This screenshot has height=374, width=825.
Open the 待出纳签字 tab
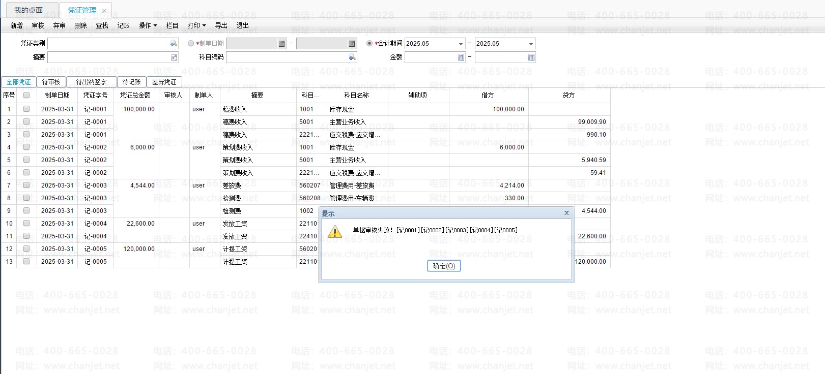[91, 82]
